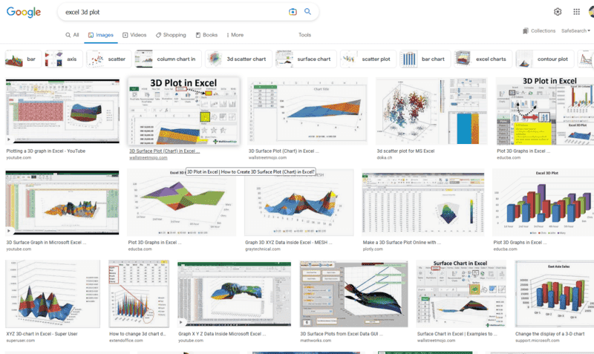Screen dimensions: 594x354
Task: Expand the More menu
Action: tap(235, 35)
